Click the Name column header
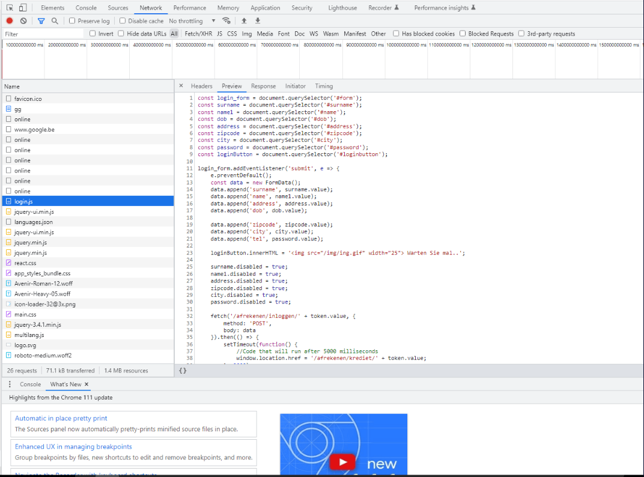Viewport: 644px width, 477px height. click(88, 87)
